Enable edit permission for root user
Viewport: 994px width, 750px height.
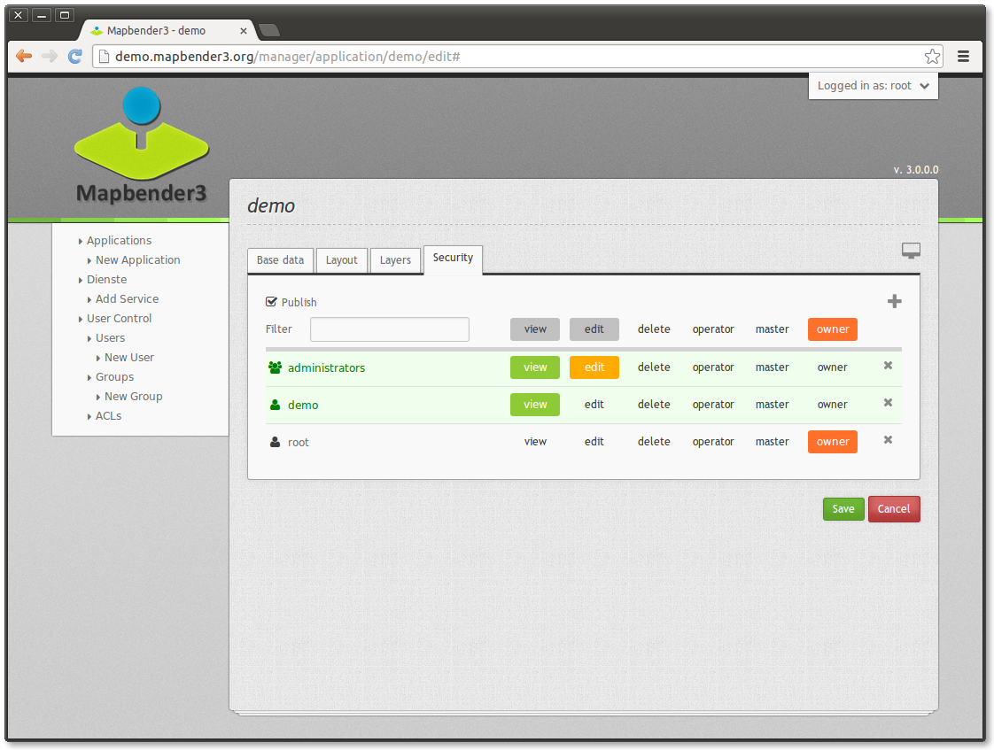click(x=594, y=442)
